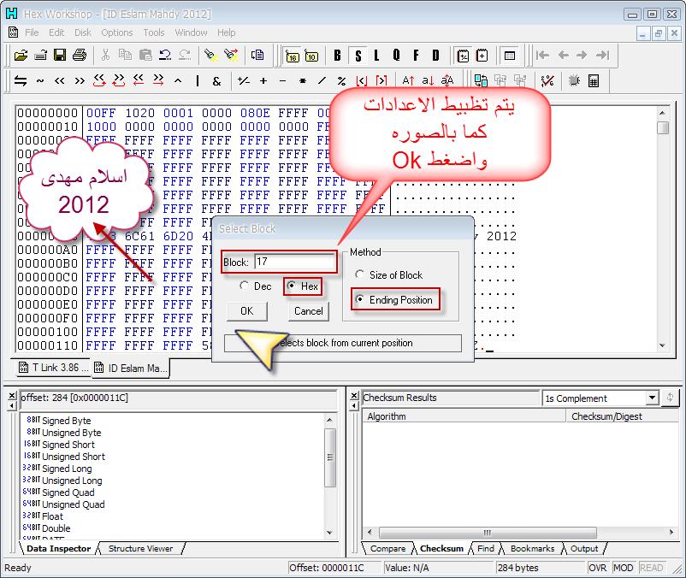
Task: Click Cancel in Select Block dialog
Action: (x=309, y=311)
